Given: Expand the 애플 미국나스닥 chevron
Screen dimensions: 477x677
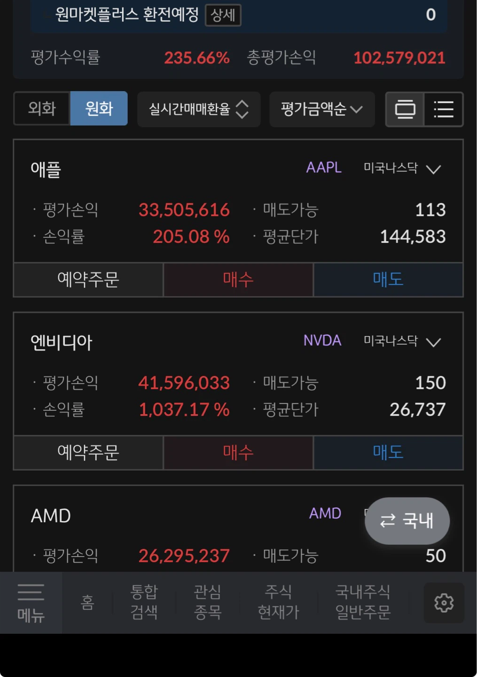Looking at the screenshot, I should tap(433, 169).
